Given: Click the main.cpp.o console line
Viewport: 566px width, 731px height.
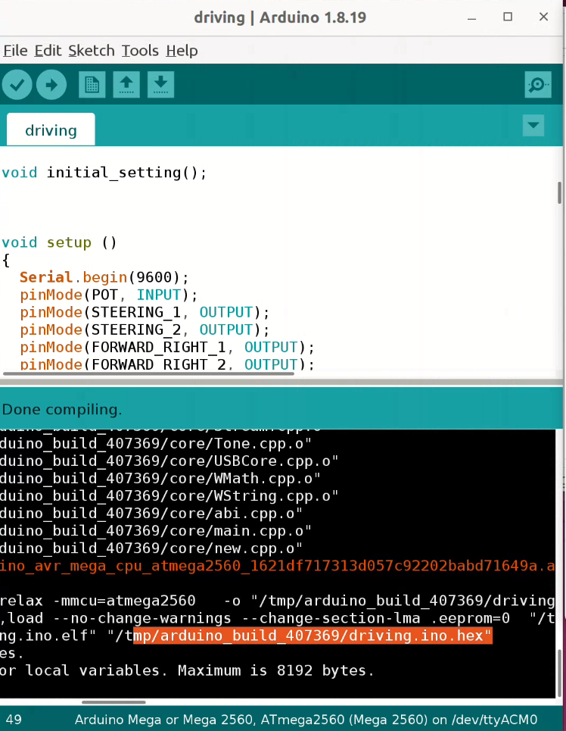Looking at the screenshot, I should tap(156, 531).
